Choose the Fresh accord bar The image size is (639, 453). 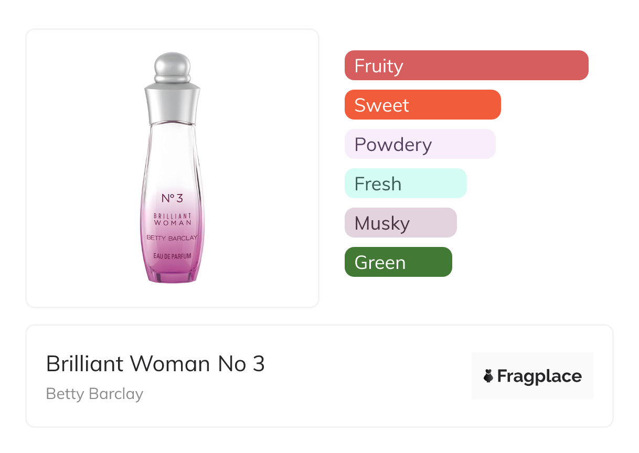(x=405, y=184)
